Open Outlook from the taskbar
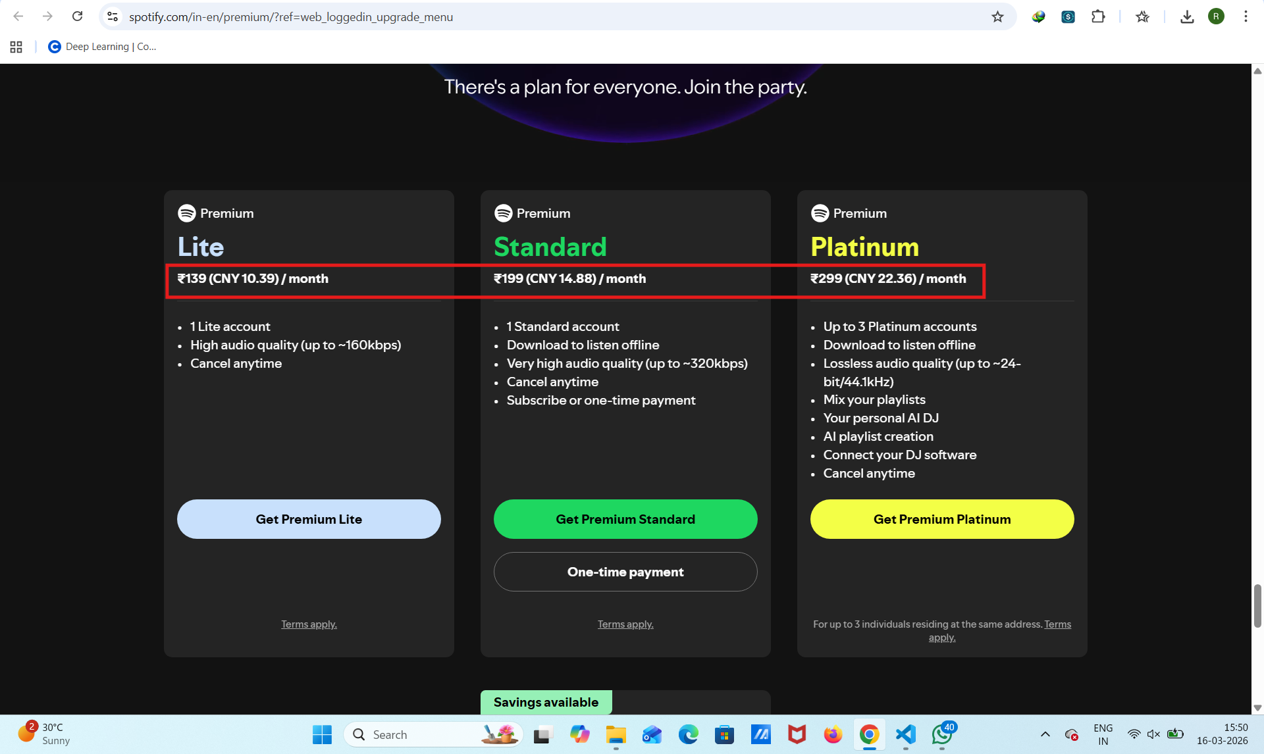Image resolution: width=1264 pixels, height=754 pixels. 652,734
